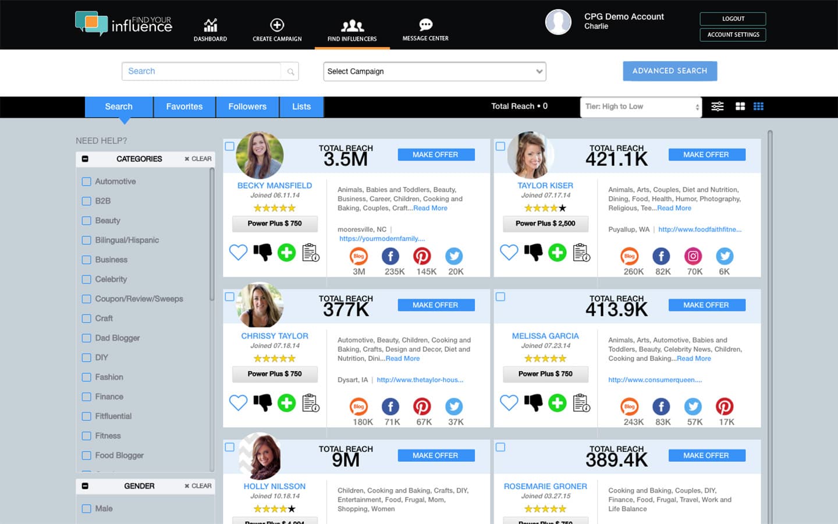Change the Tier: High to Low sort order
The height and width of the screenshot is (524, 838).
coord(640,107)
